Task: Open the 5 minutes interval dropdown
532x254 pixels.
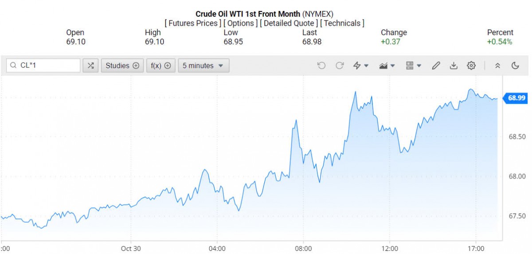Action: pos(203,66)
